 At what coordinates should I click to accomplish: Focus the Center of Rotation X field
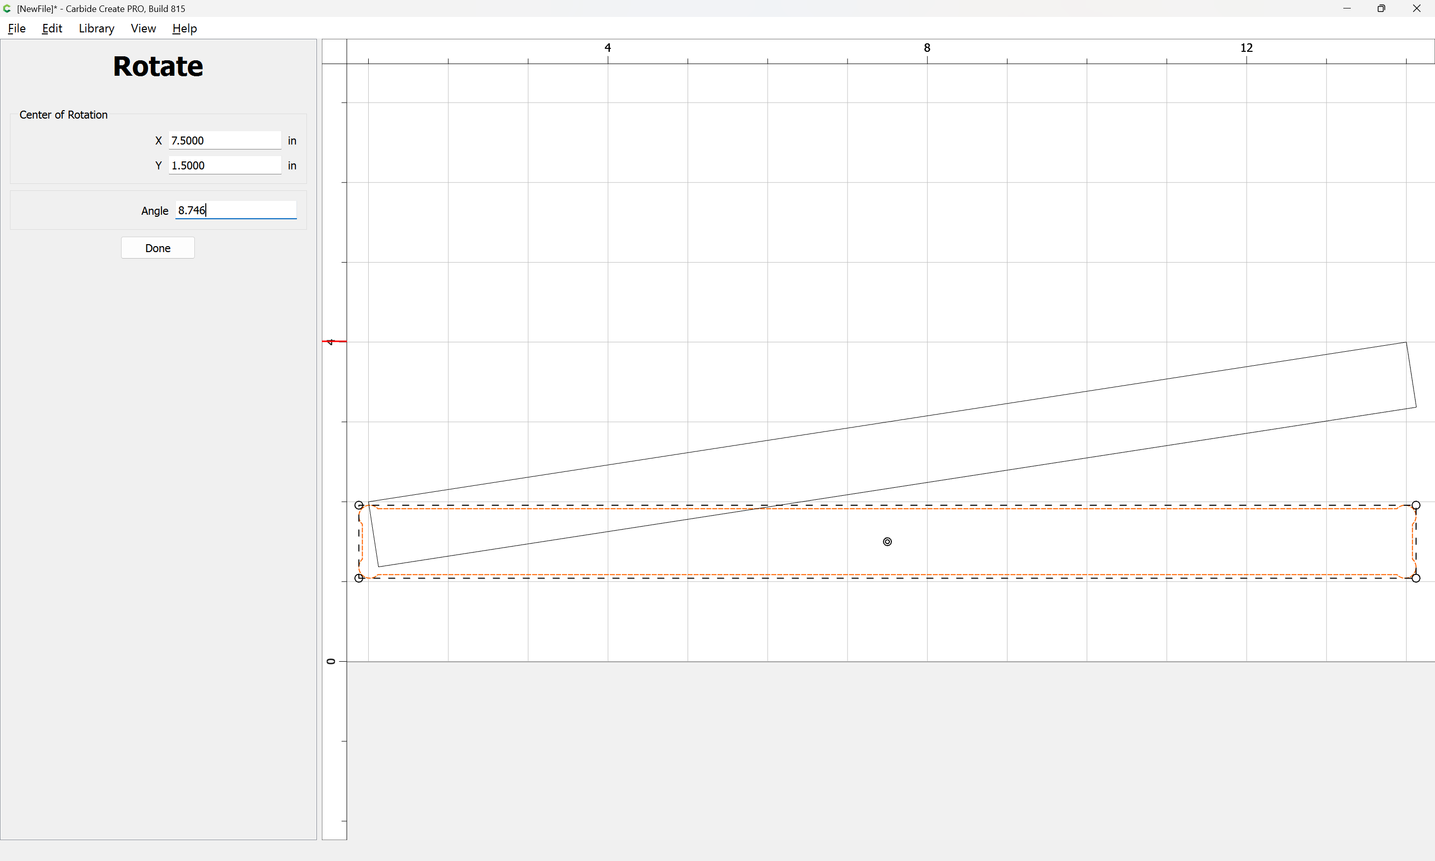pyautogui.click(x=225, y=141)
